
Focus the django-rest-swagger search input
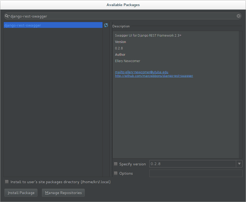pyautogui.click(x=123, y=16)
